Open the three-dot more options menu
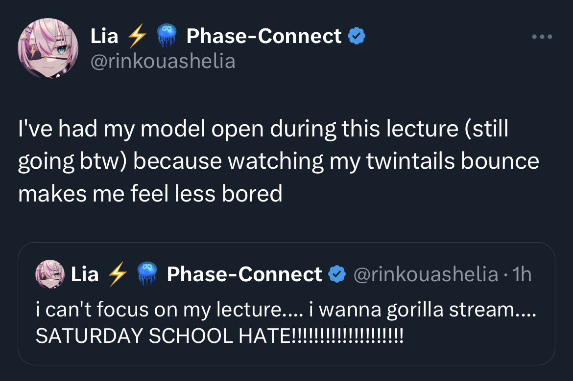 pos(542,37)
